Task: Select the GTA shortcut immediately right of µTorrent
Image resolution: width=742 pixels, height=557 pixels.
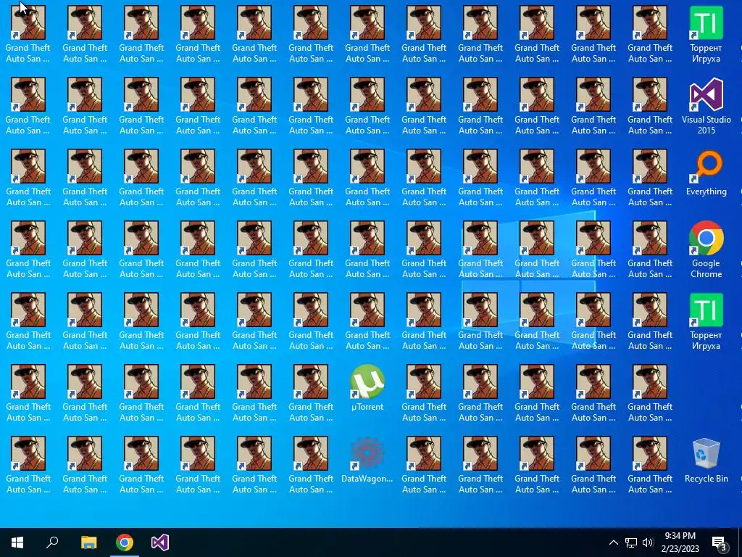Action: (x=424, y=393)
